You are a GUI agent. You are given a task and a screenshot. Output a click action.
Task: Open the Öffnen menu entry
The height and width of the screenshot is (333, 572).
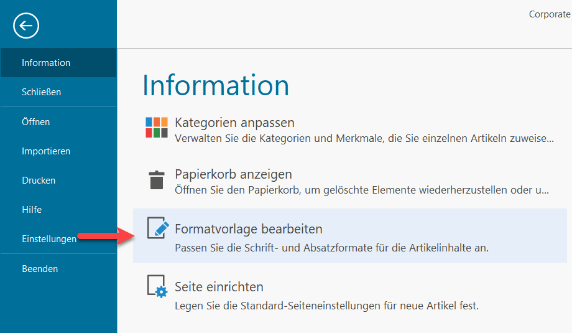(35, 122)
